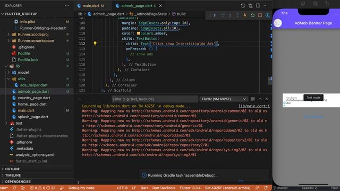
Task: Click the Step Out debug button
Action: click(237, 15)
